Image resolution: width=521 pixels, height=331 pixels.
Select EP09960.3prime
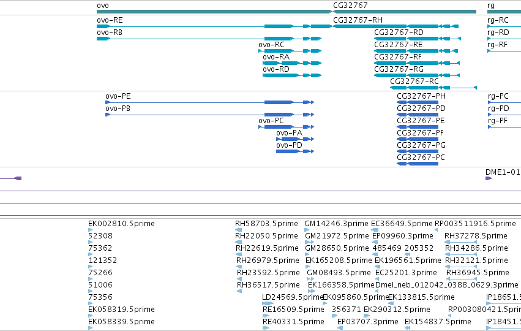click(375, 242)
